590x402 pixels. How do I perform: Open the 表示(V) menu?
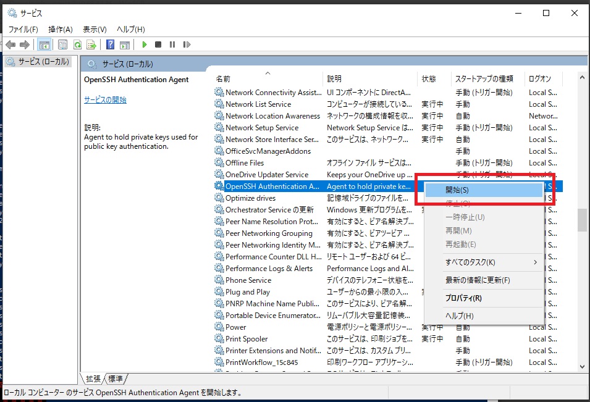[95, 30]
